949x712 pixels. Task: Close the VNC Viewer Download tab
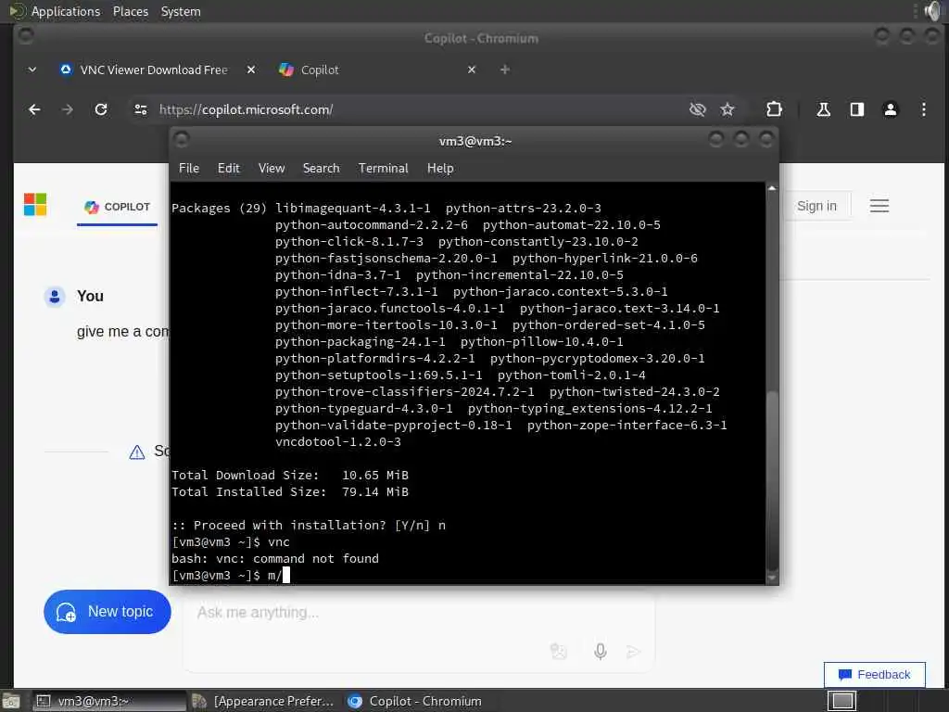(x=251, y=70)
